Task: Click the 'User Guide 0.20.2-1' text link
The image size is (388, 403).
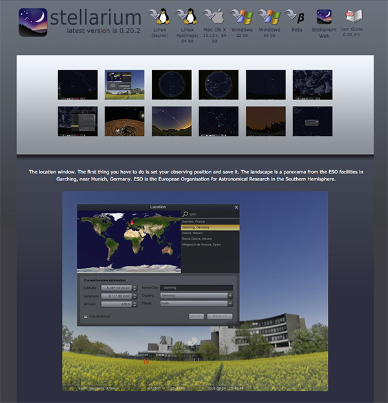Action: click(351, 32)
